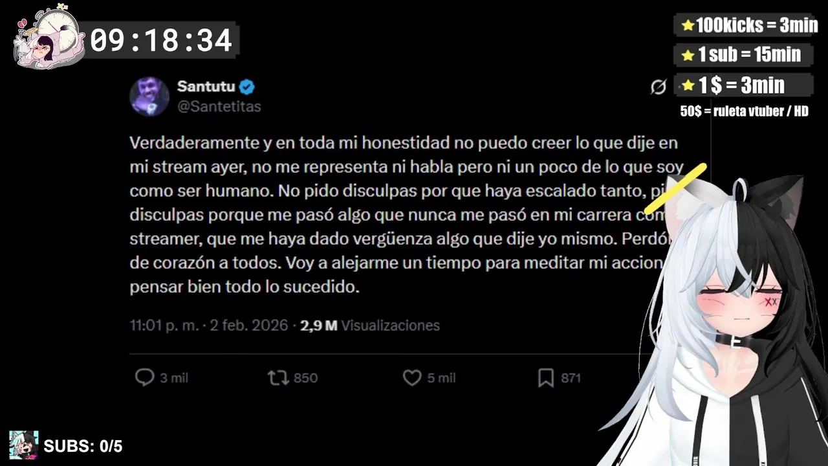Click the reply speech bubble icon
Viewport: 828px width, 466px height.
[x=144, y=377]
